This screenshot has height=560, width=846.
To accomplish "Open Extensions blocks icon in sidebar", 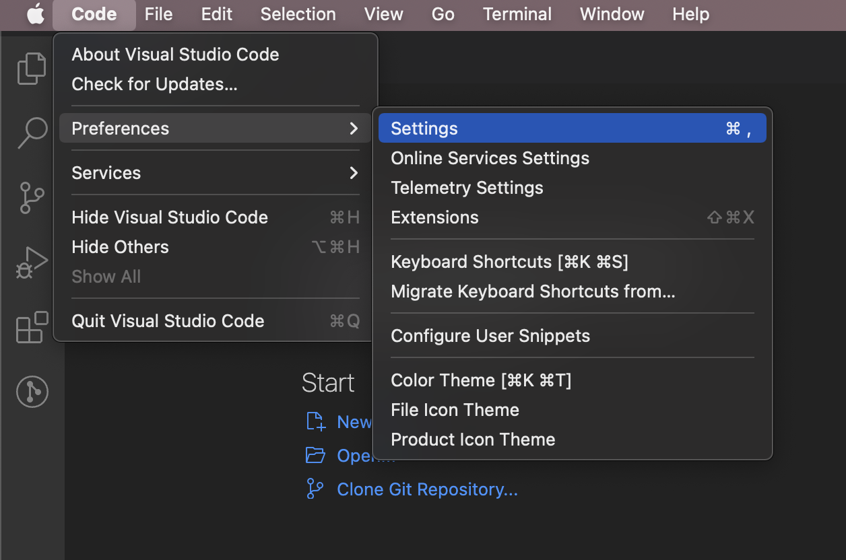I will pyautogui.click(x=32, y=327).
